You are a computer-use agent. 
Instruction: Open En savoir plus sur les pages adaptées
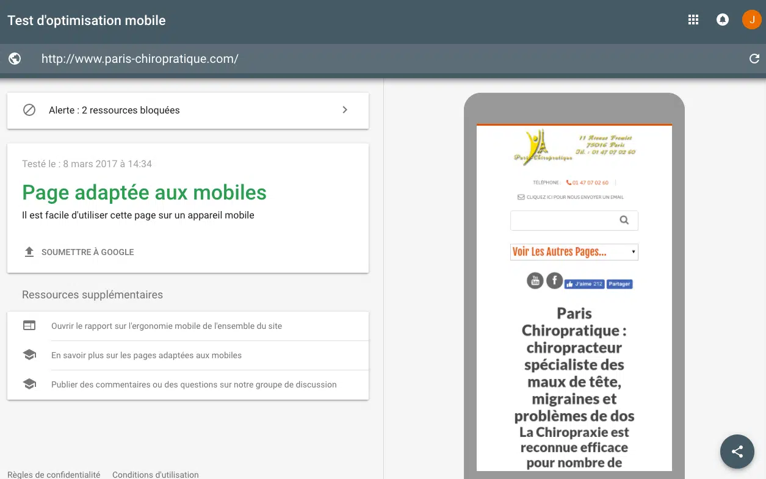(x=146, y=355)
